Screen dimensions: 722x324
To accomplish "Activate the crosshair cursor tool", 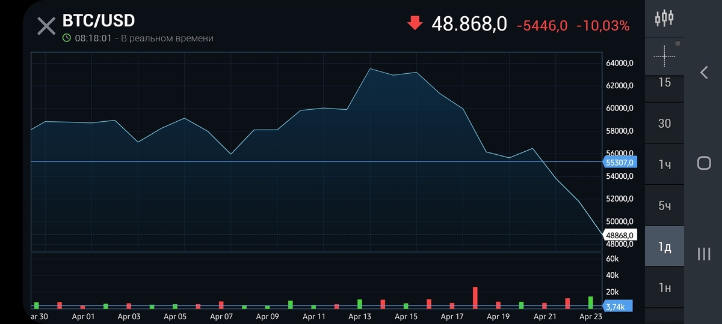I will pyautogui.click(x=664, y=56).
